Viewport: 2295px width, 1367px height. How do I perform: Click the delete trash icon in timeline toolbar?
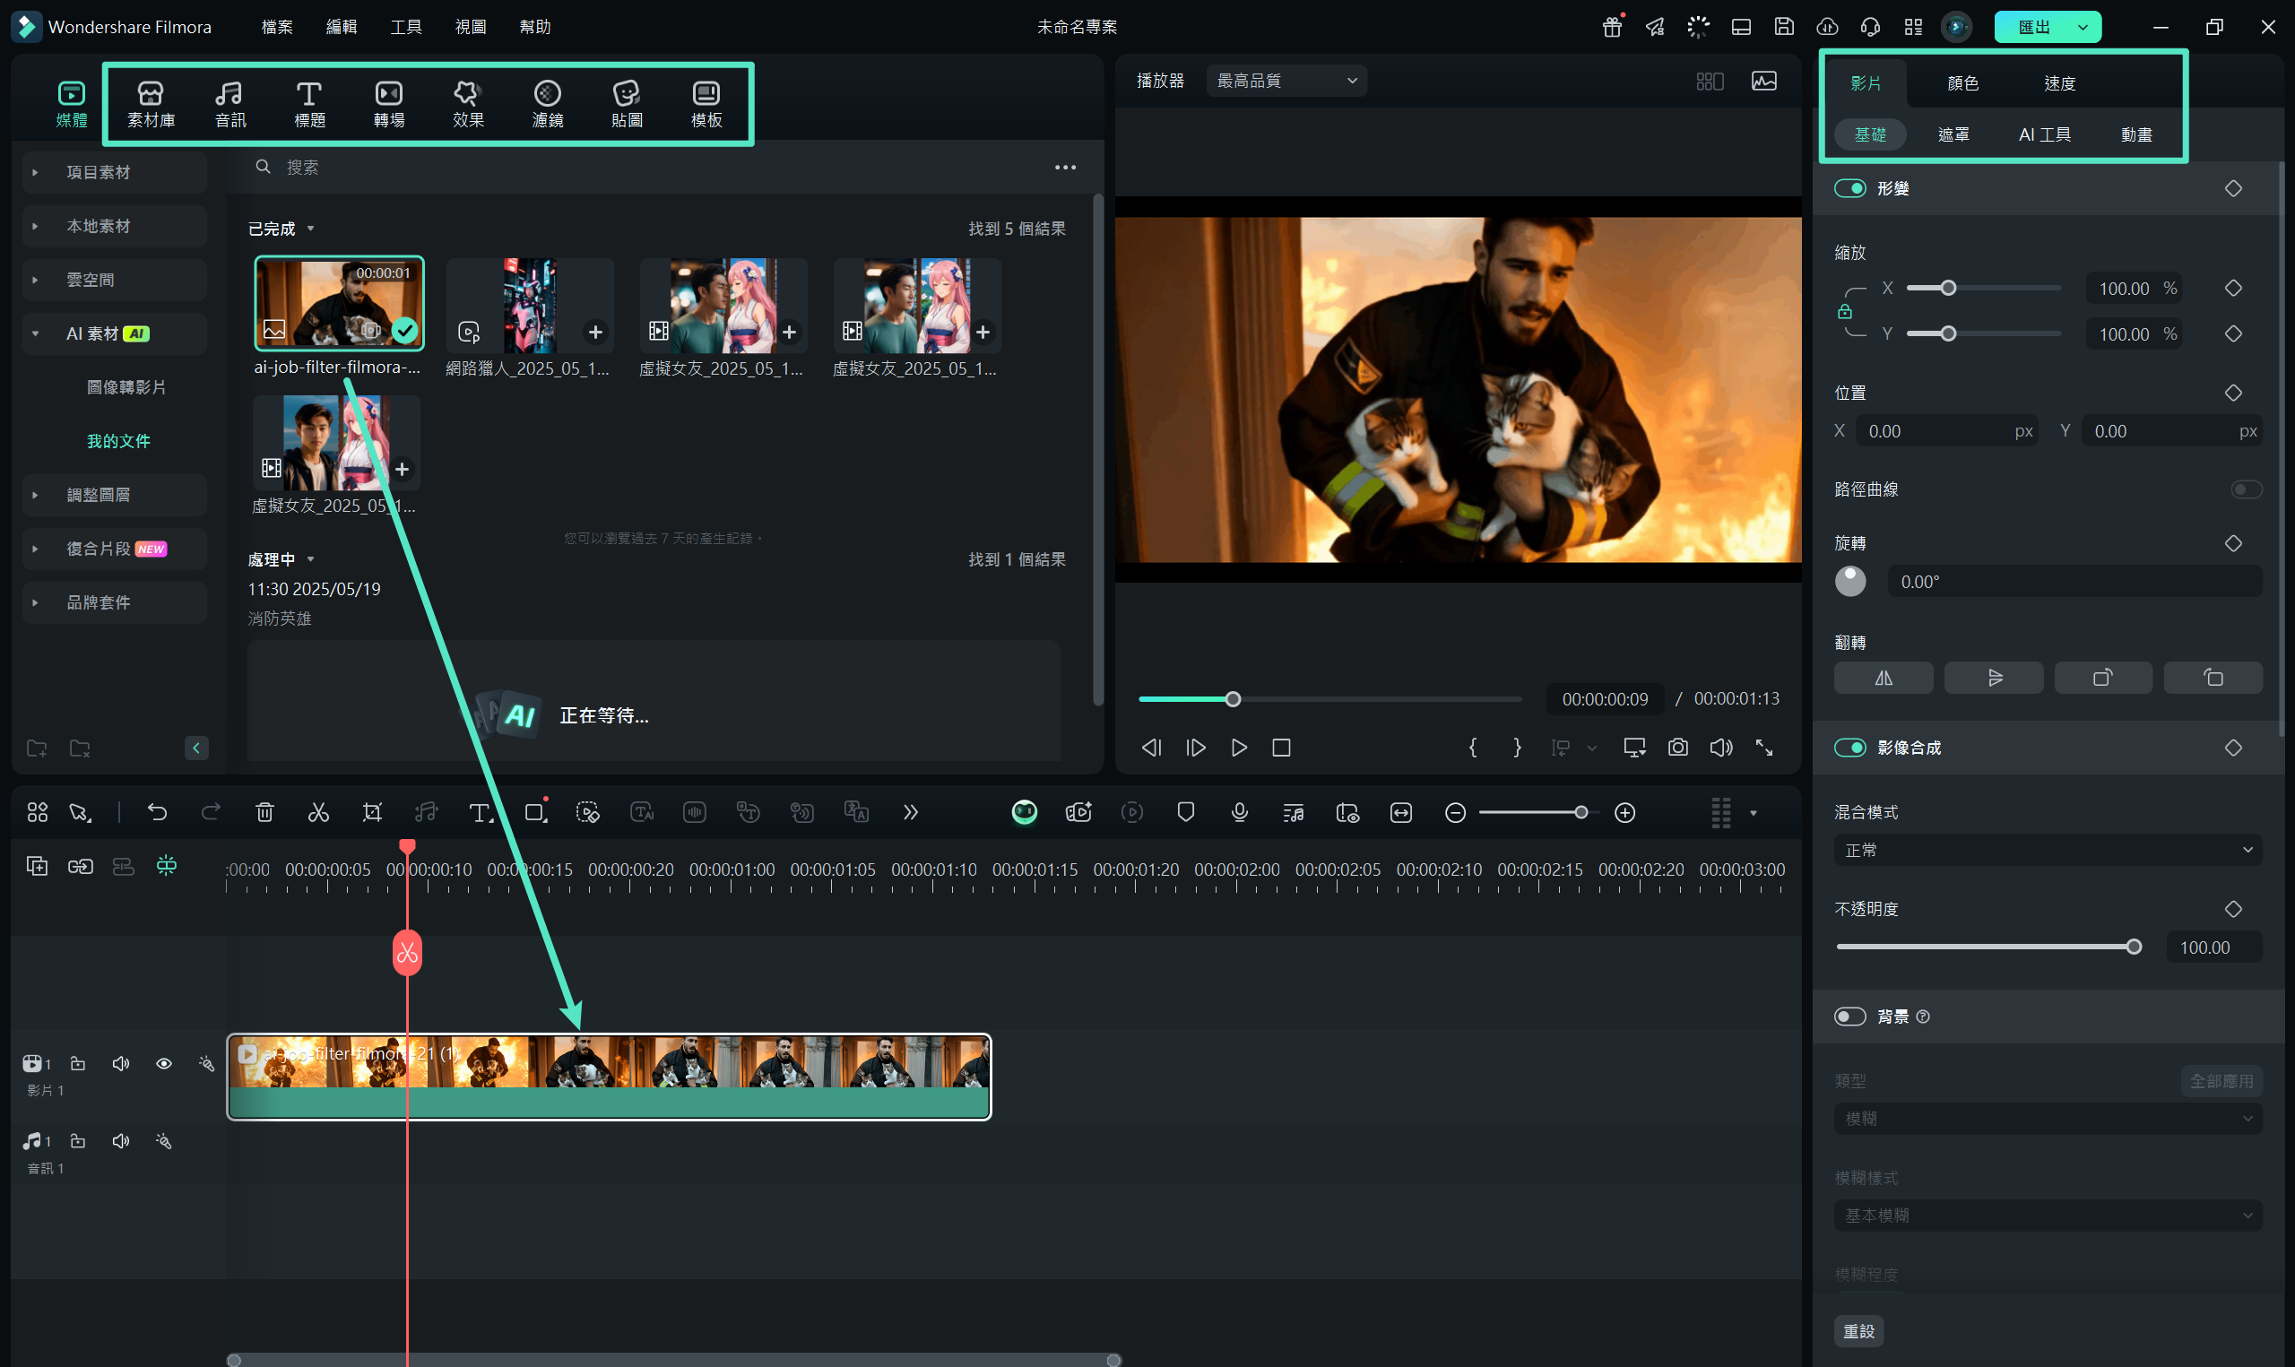pos(264,811)
